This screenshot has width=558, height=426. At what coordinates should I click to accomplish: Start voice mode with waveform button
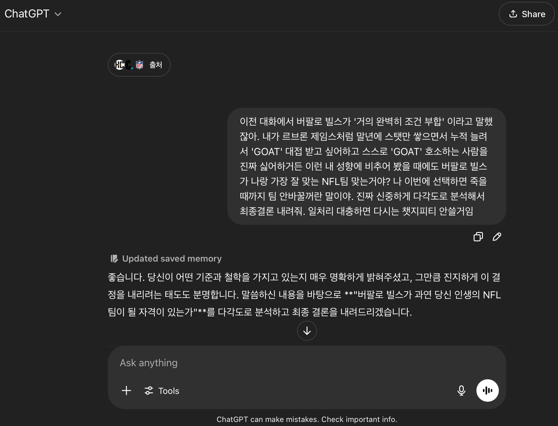pos(487,391)
